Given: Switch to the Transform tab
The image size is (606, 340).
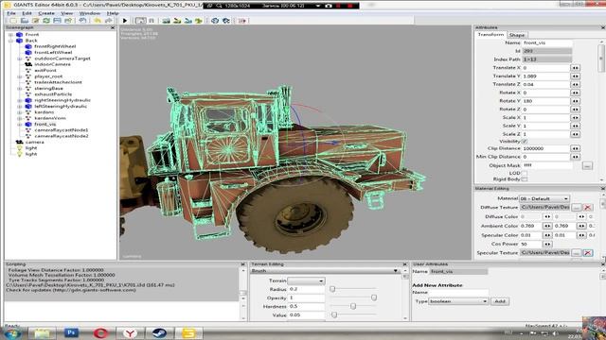Looking at the screenshot, I should click(490, 35).
